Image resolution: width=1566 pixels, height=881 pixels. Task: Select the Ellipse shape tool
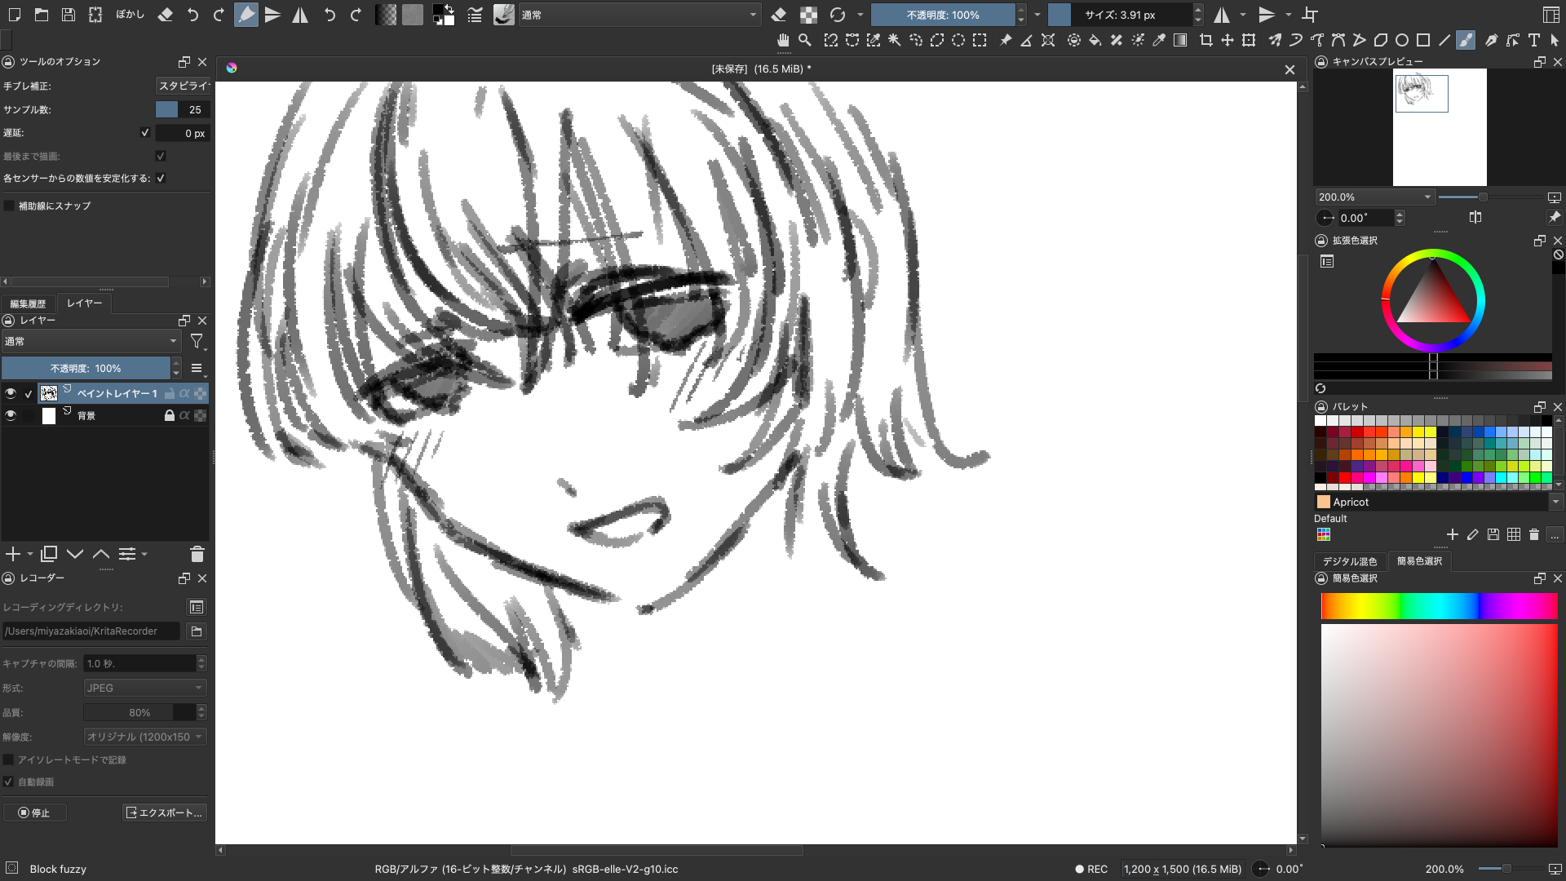[x=1401, y=40]
